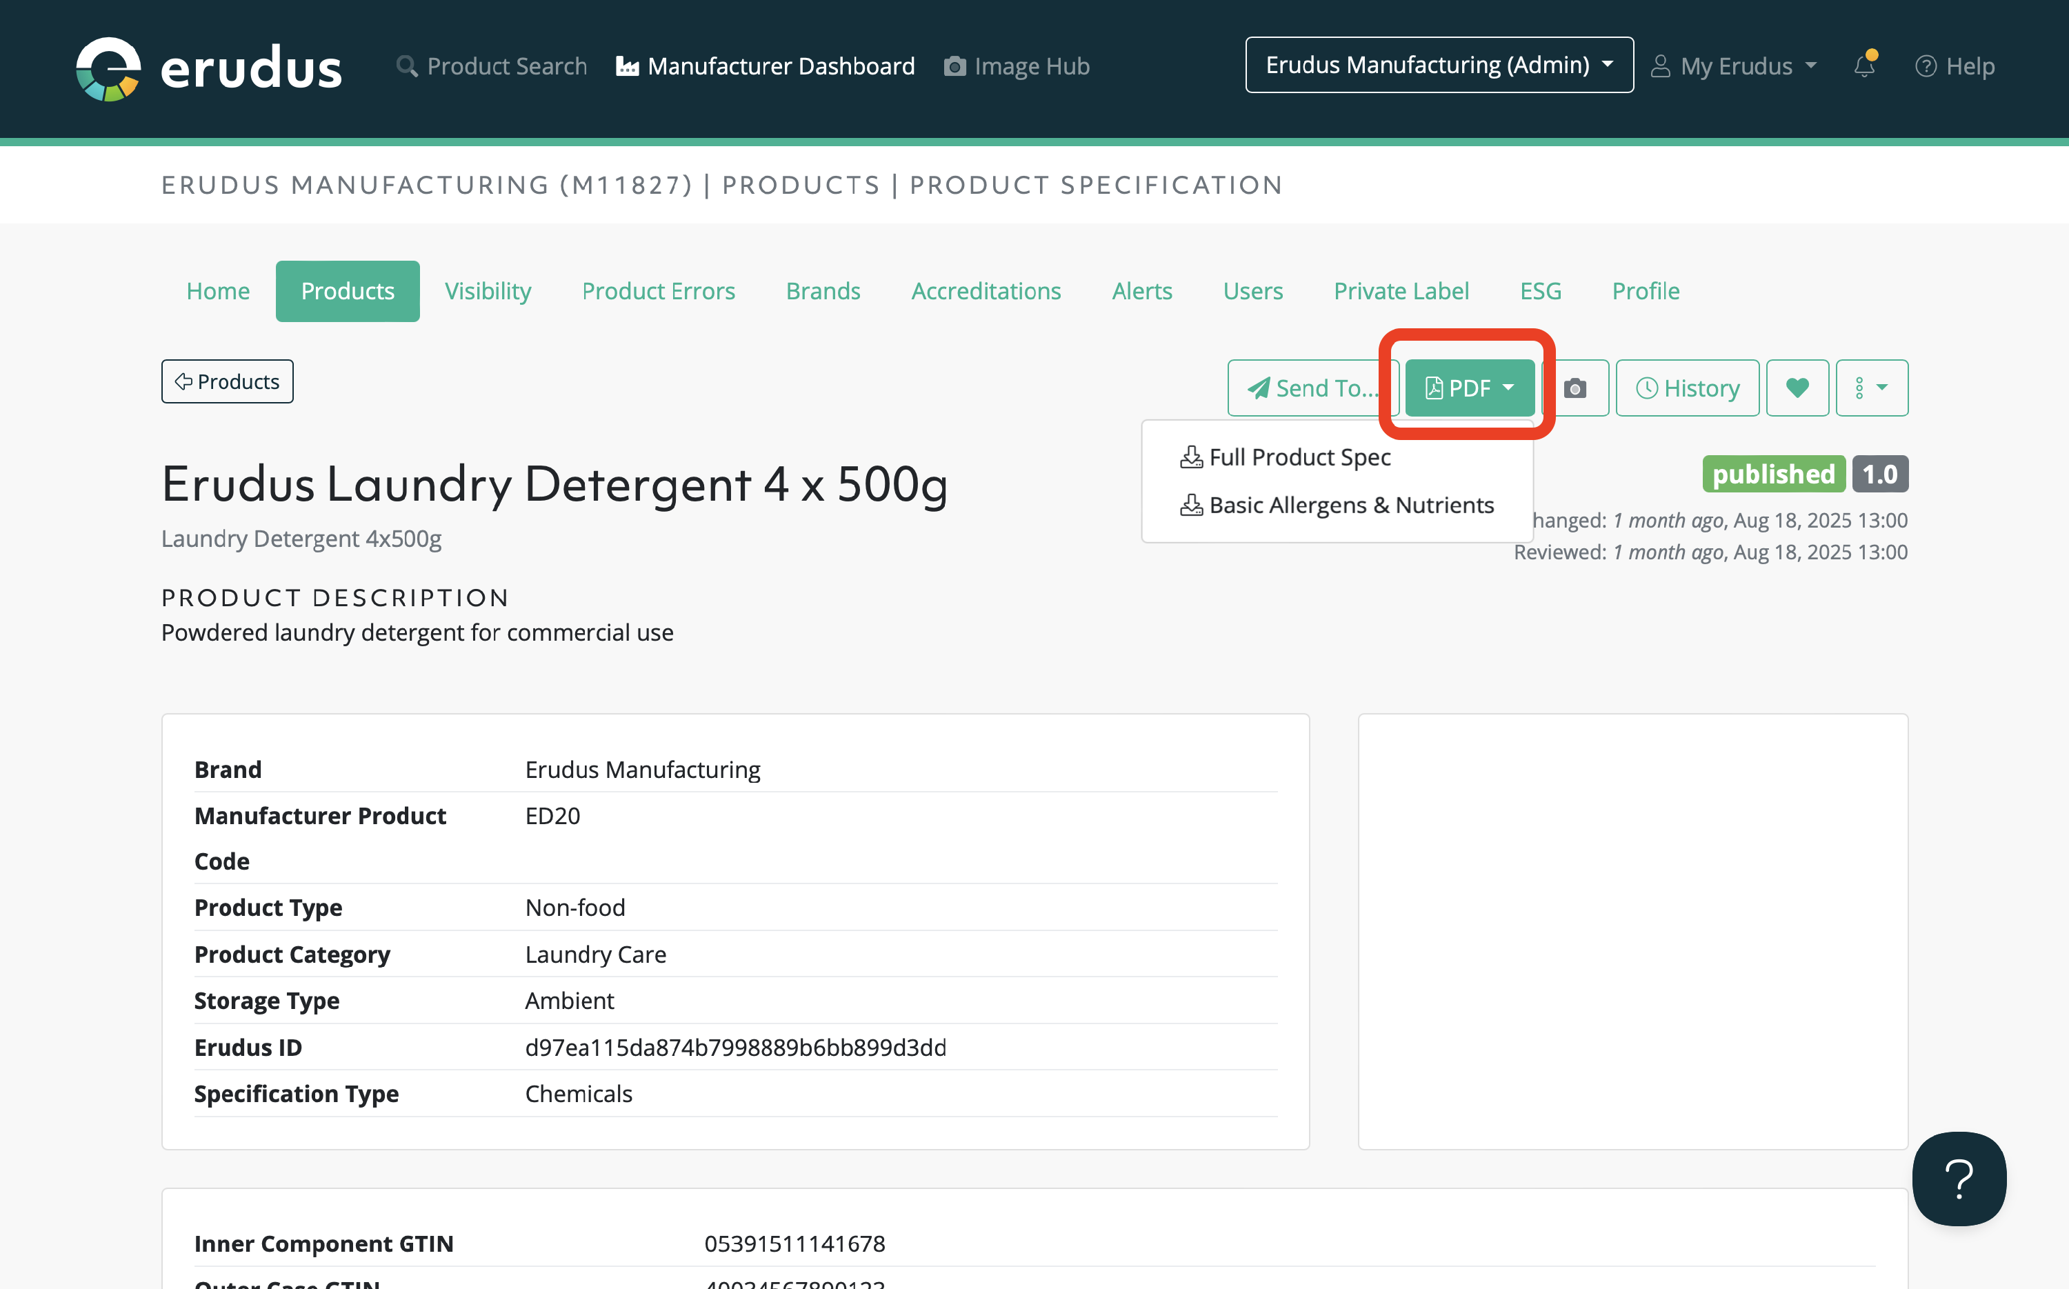This screenshot has width=2069, height=1289.
Task: Click the Send To... button
Action: coord(1311,388)
